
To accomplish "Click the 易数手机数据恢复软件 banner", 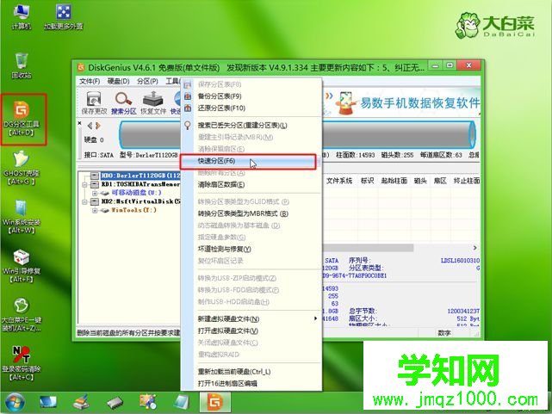I will [x=401, y=102].
